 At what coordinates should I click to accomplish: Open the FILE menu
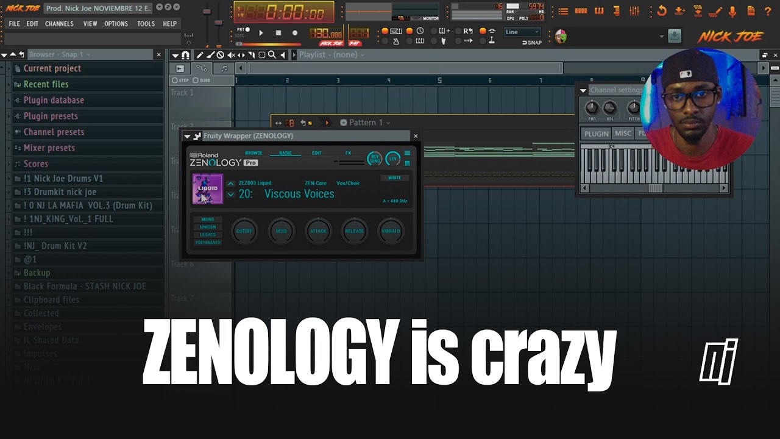(14, 24)
